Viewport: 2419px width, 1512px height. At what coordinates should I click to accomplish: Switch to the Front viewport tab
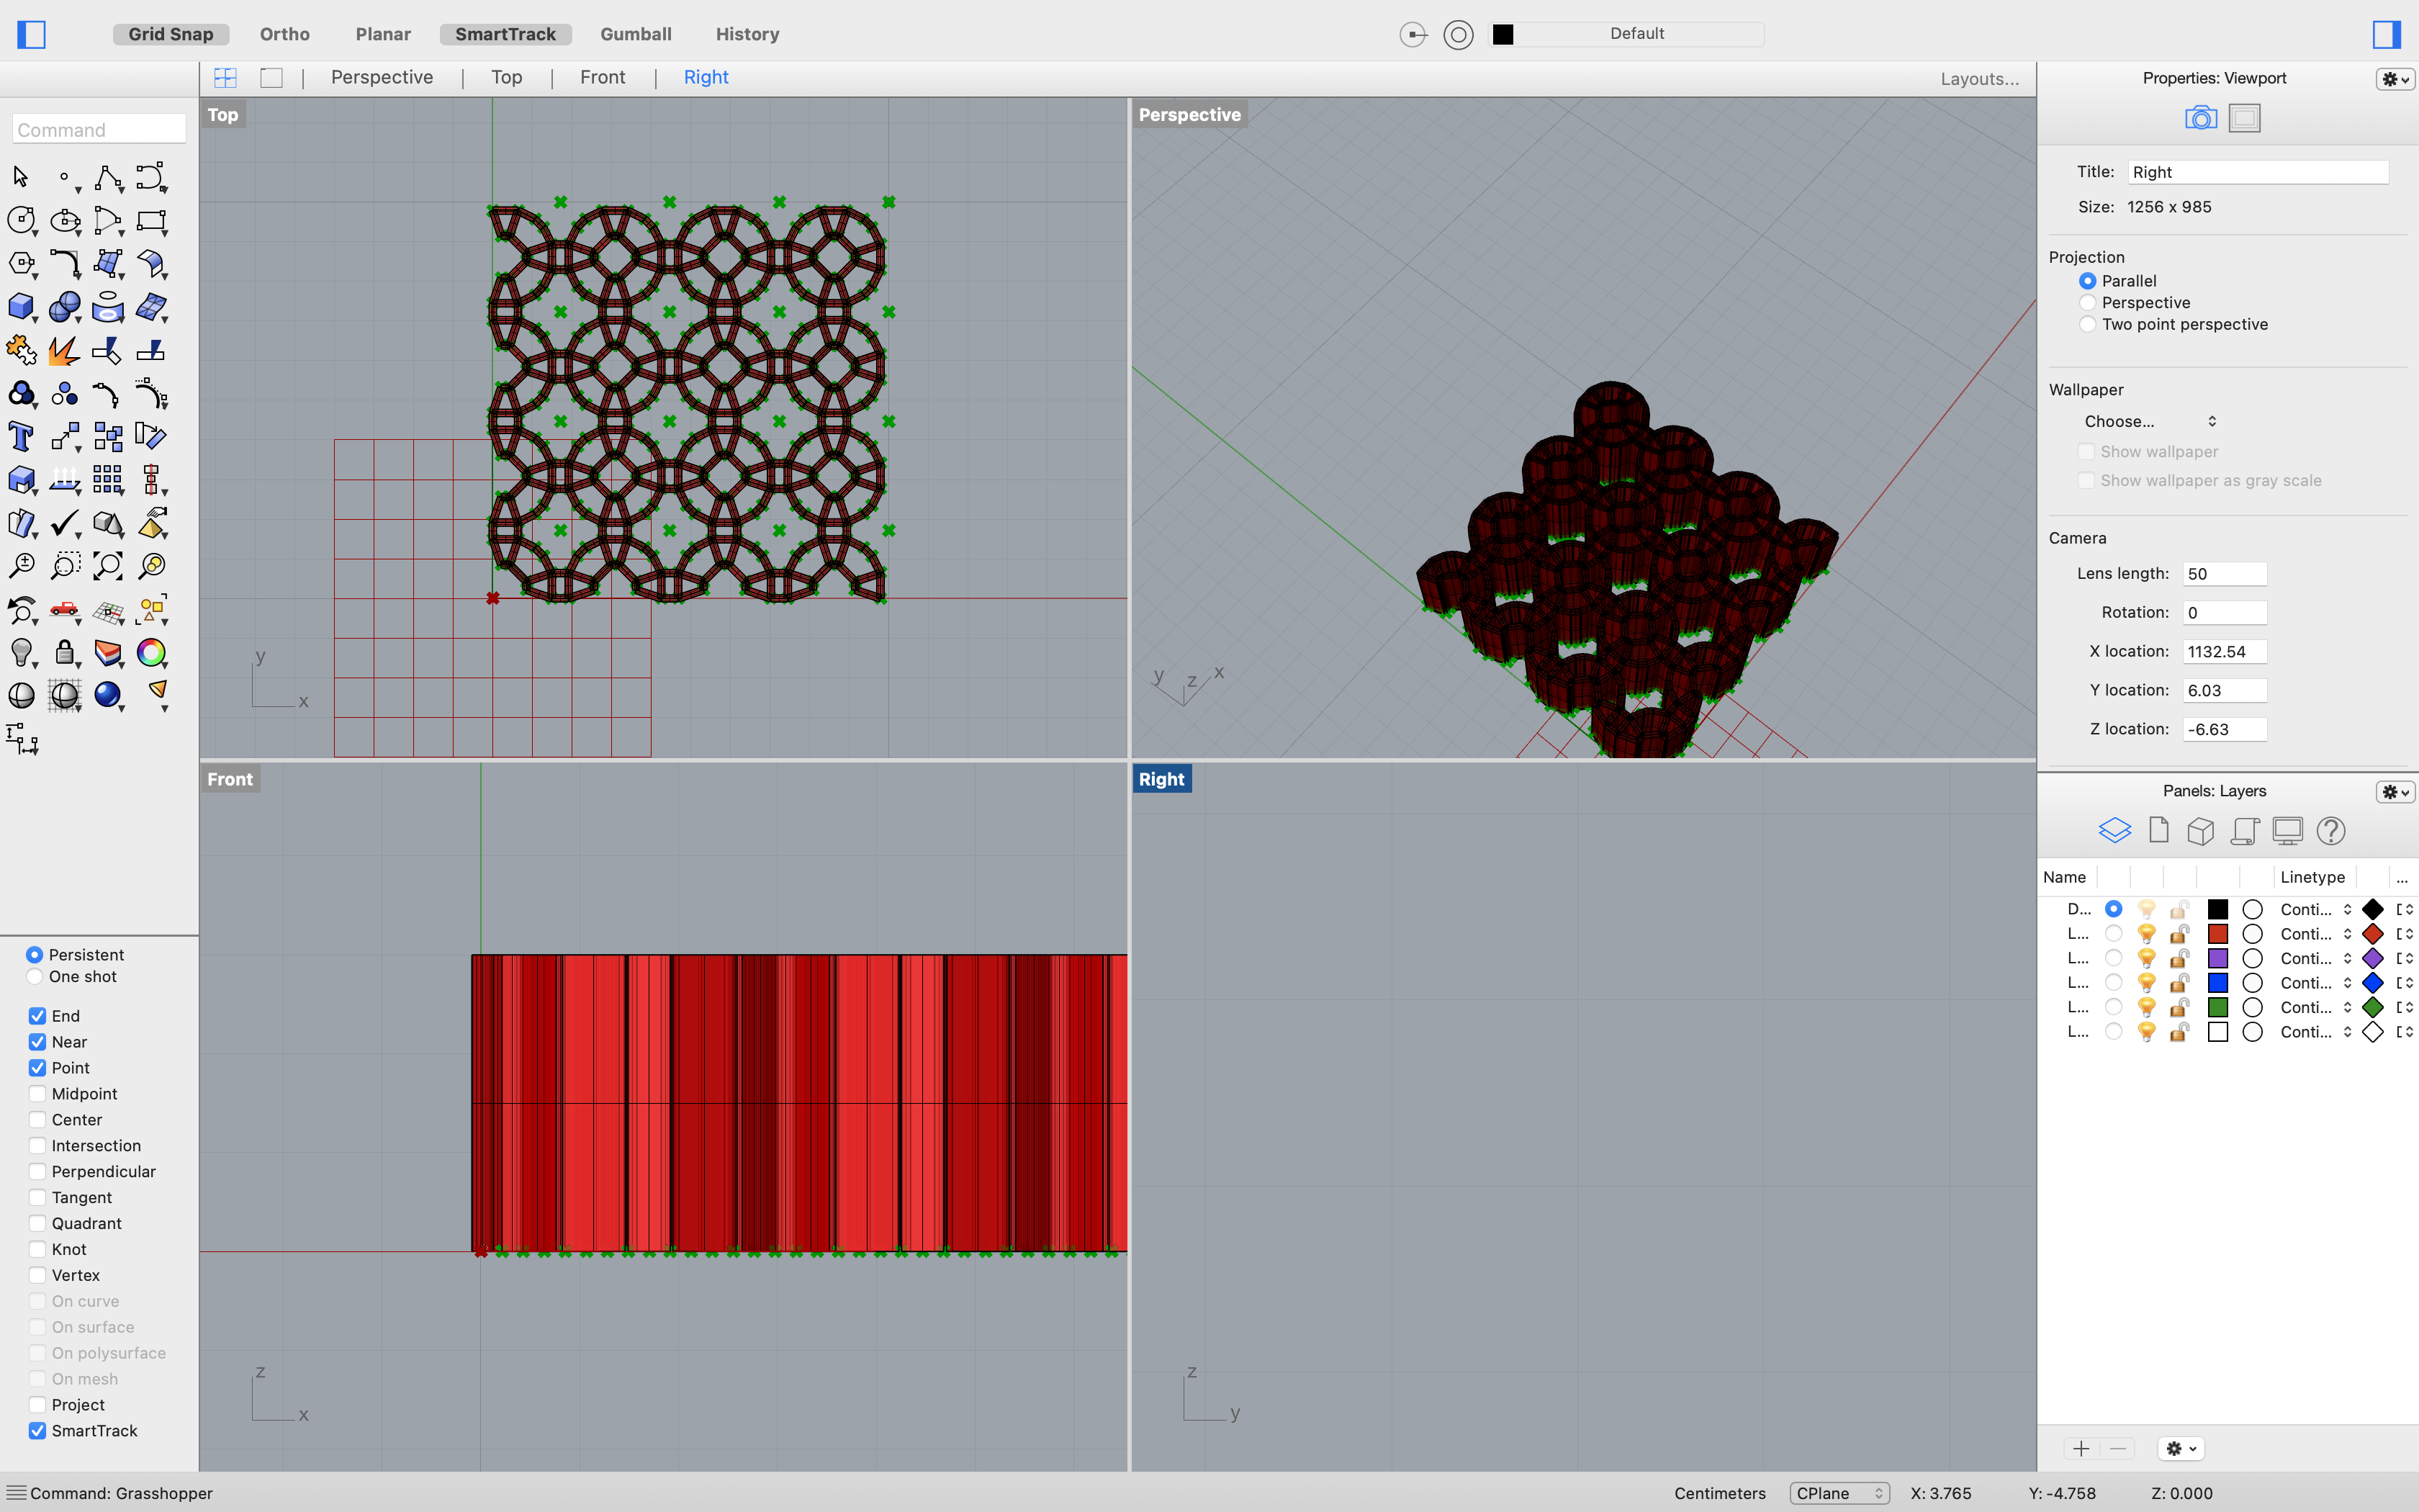click(x=602, y=78)
